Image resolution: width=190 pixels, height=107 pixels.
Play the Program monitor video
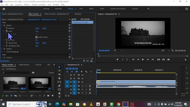(x=143, y=59)
